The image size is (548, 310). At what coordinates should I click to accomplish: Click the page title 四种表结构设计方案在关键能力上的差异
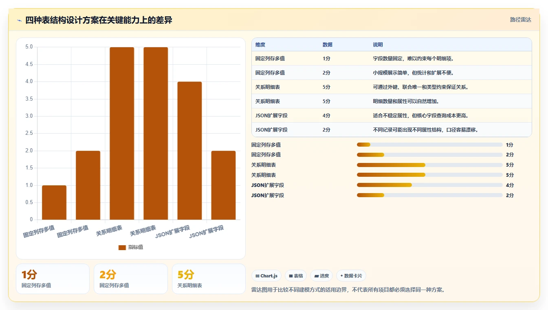tap(99, 20)
